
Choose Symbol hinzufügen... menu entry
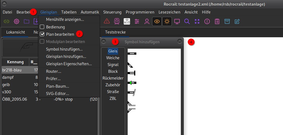pos(64,49)
